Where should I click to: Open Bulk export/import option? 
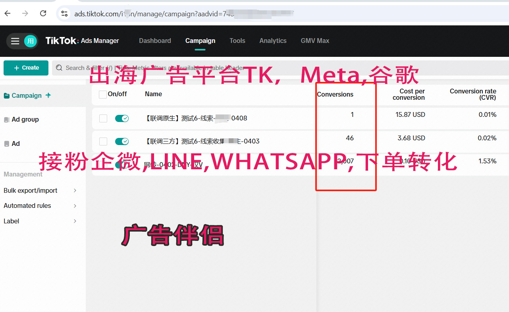coord(31,191)
